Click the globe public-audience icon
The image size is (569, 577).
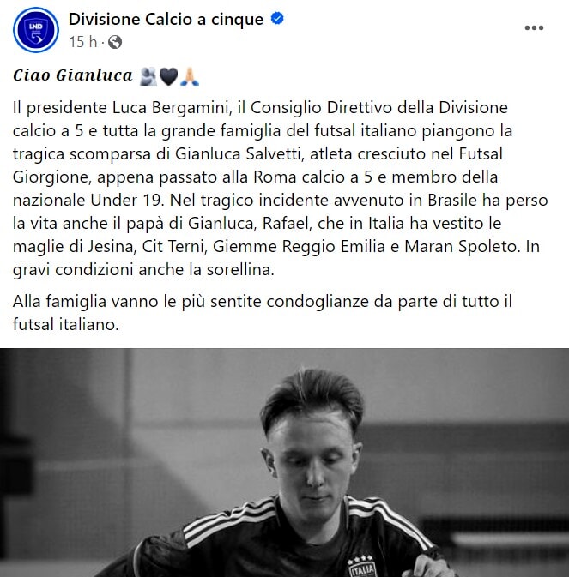[115, 42]
